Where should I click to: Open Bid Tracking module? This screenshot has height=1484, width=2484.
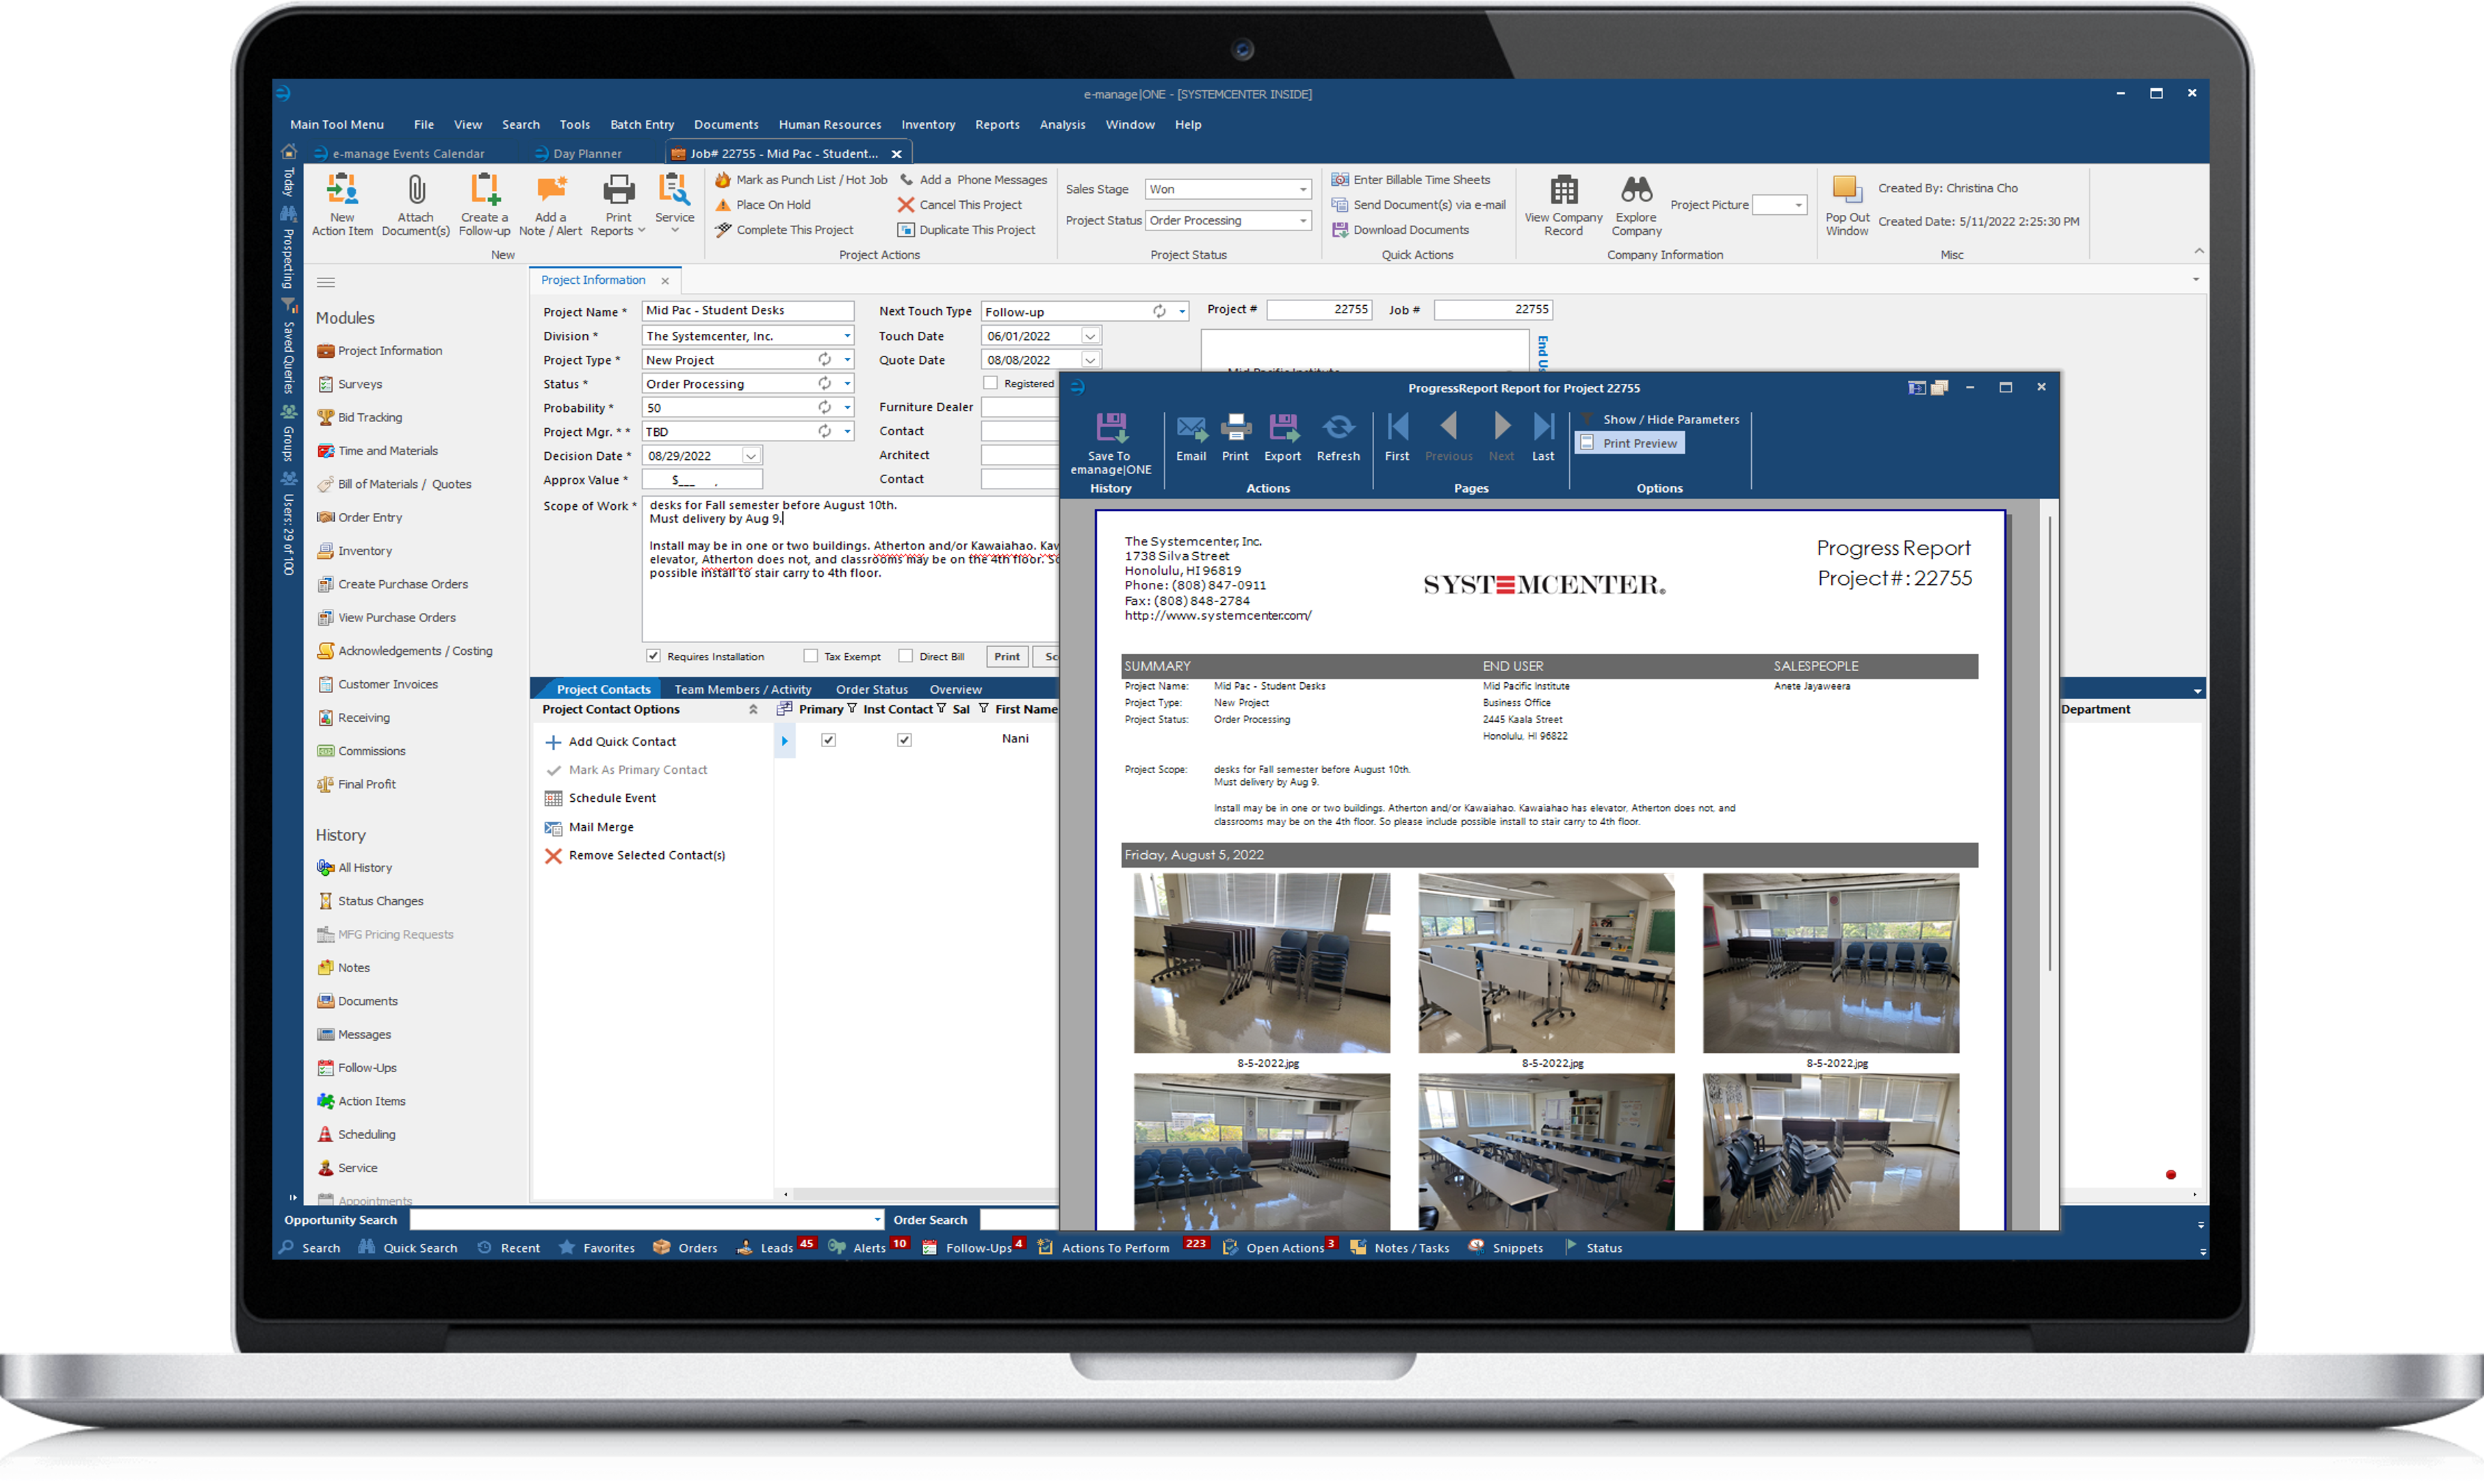pyautogui.click(x=360, y=417)
